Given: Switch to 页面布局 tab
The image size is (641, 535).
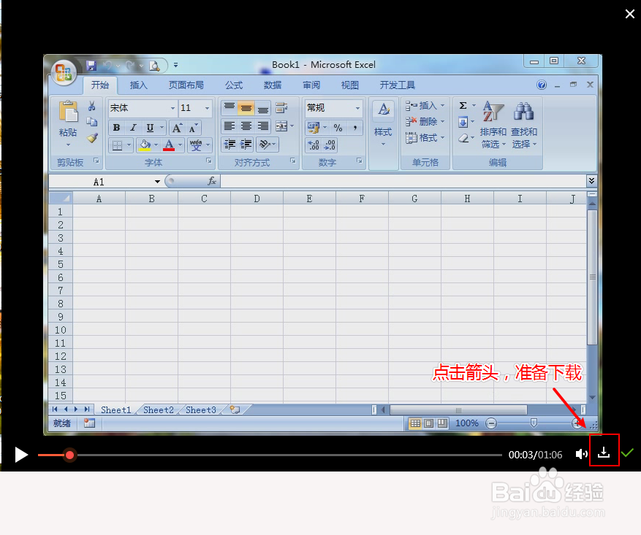Looking at the screenshot, I should tap(186, 85).
